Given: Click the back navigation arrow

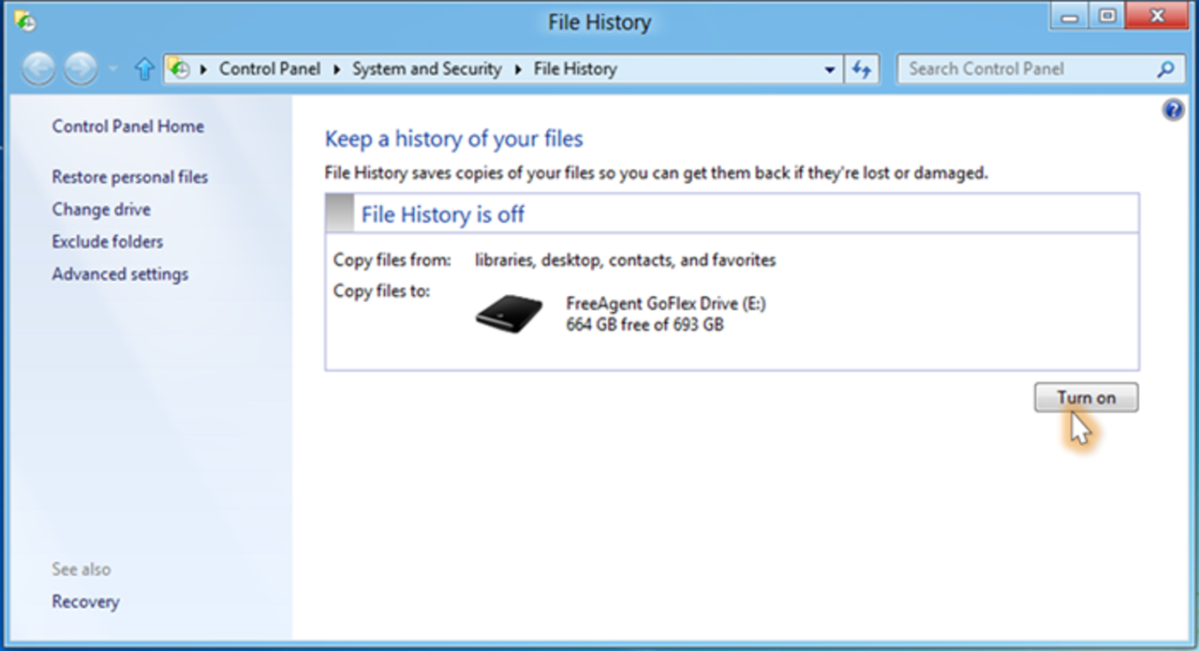Looking at the screenshot, I should [x=37, y=68].
